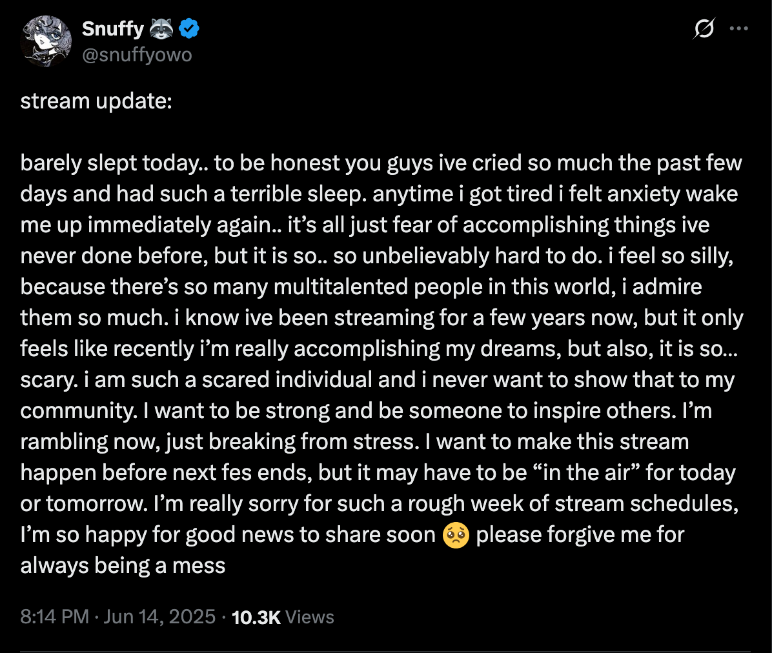
Task: Open the three-dot more options menu
Action: [739, 28]
